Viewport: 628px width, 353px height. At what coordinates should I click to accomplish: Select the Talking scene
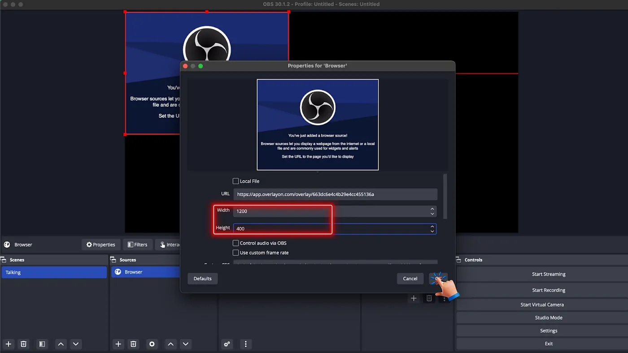click(x=54, y=272)
